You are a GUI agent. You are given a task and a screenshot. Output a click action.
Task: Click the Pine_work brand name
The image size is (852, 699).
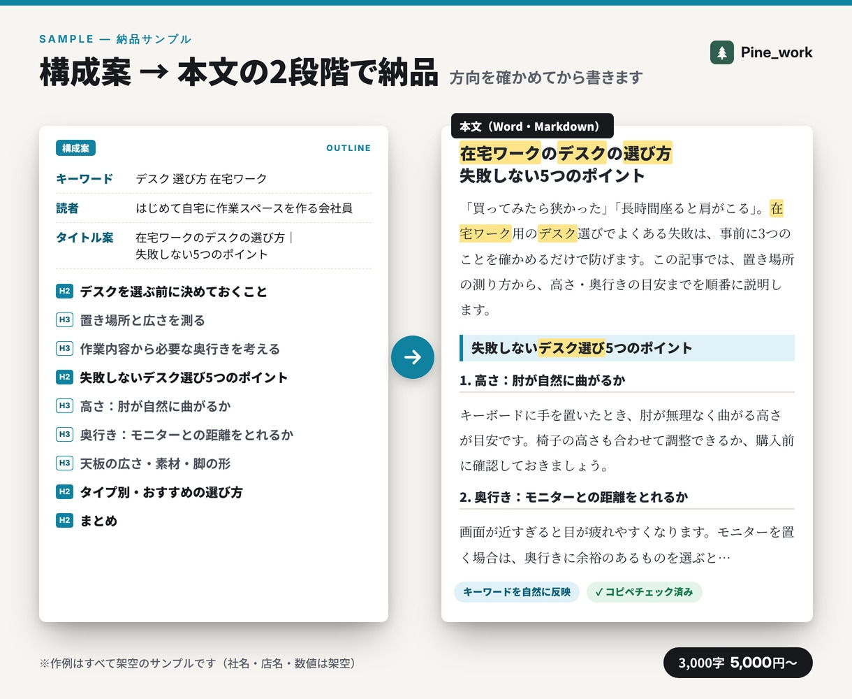pyautogui.click(x=777, y=52)
